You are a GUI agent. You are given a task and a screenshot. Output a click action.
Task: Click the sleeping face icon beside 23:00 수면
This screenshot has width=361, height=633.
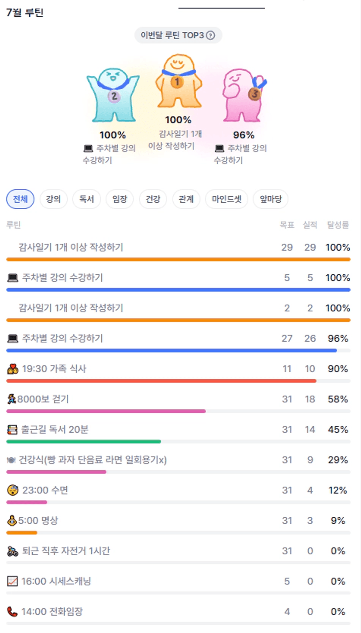(x=13, y=491)
